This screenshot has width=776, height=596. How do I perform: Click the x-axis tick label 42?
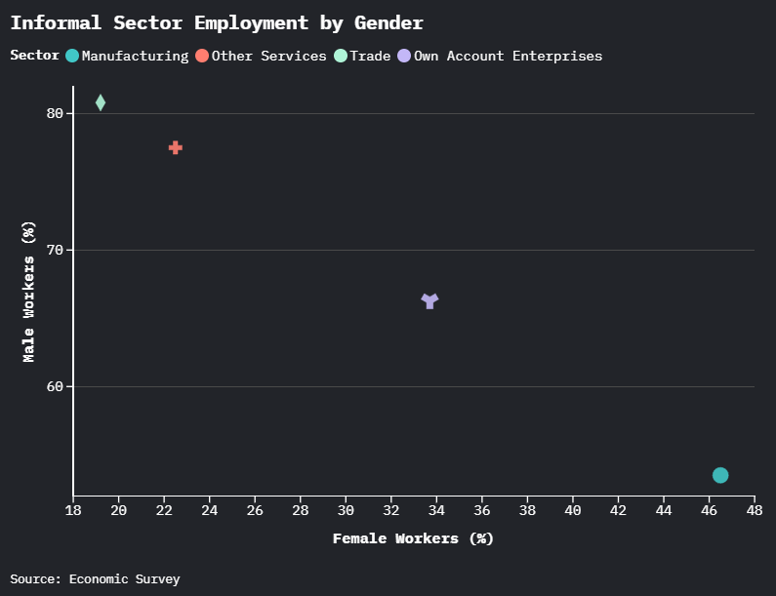tap(618, 510)
